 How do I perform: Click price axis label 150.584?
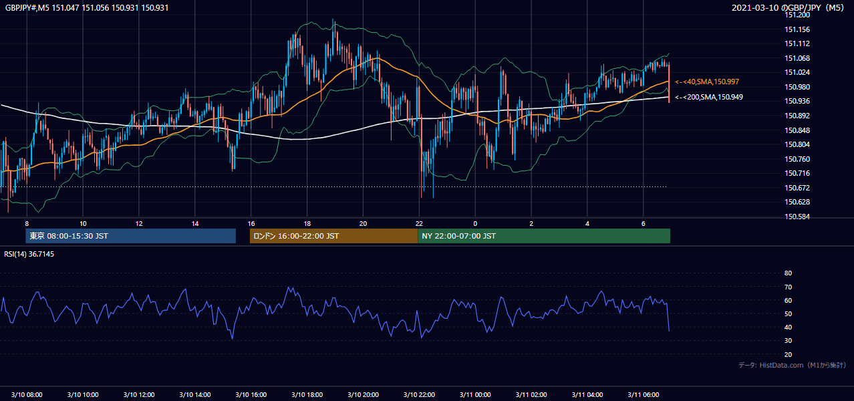click(797, 217)
